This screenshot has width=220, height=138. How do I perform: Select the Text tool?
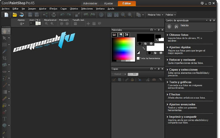click(4, 119)
